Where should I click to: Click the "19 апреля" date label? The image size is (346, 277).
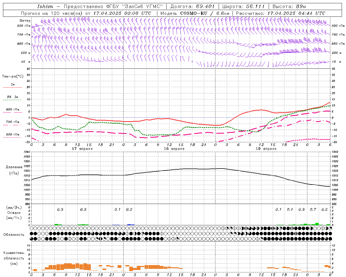266,149
